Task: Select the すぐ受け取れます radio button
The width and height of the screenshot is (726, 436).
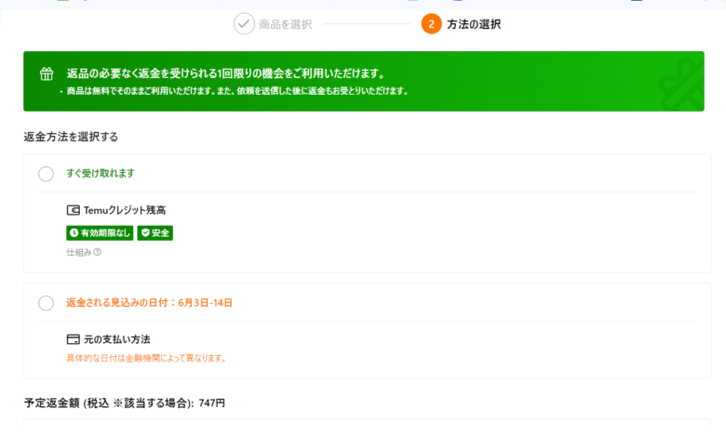Action: click(x=46, y=174)
